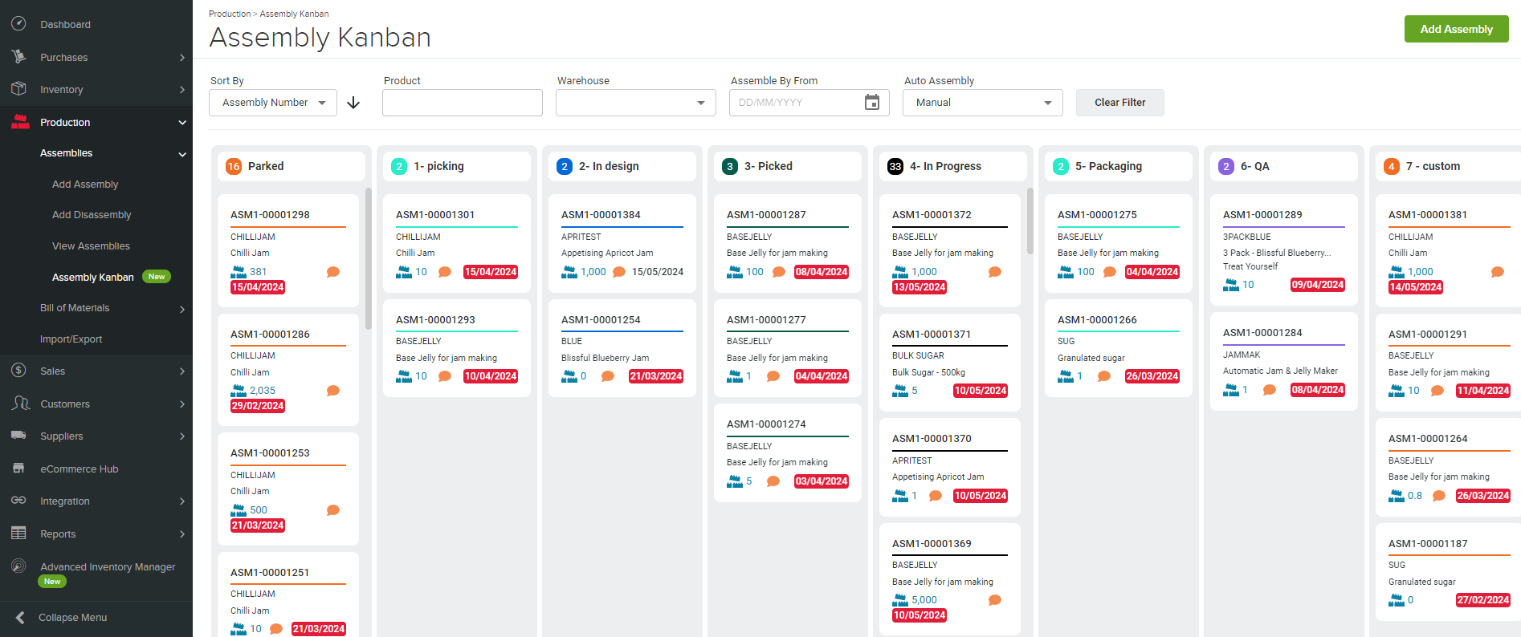Expand the Purchases menu chevron
The height and width of the screenshot is (637, 1521).
[x=182, y=58]
